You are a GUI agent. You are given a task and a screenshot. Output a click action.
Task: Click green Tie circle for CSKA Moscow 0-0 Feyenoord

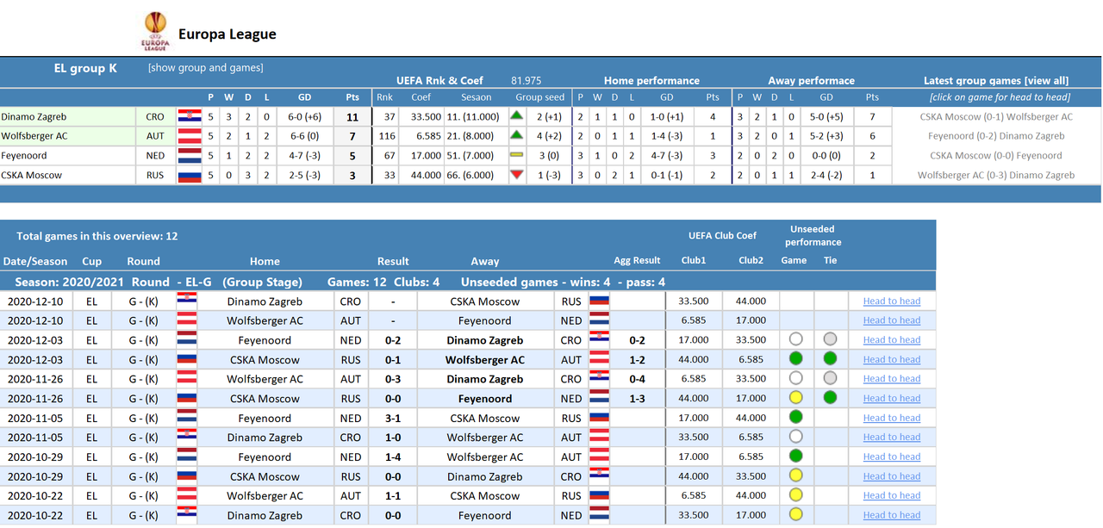[830, 397]
